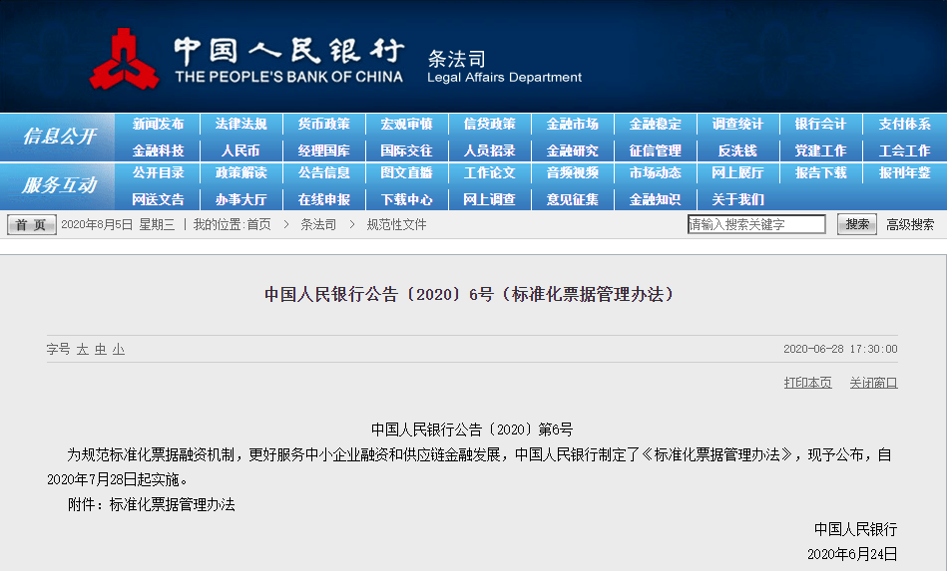Click the 条法司 breadcrumb link

318,225
